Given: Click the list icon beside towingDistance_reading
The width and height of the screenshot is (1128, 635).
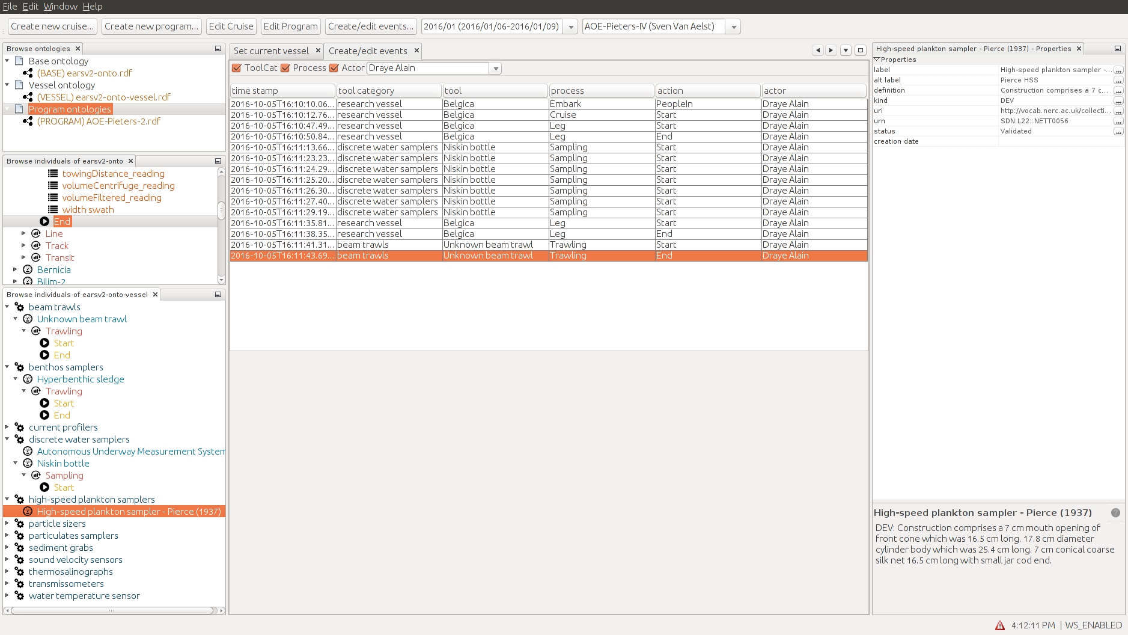Looking at the screenshot, I should coord(53,174).
